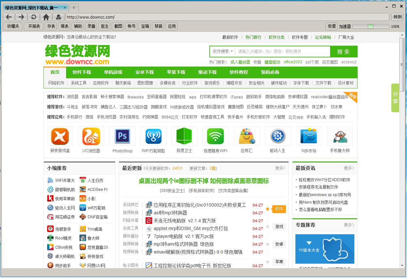
Task: Click inside the browser address bar
Action: 196,17
